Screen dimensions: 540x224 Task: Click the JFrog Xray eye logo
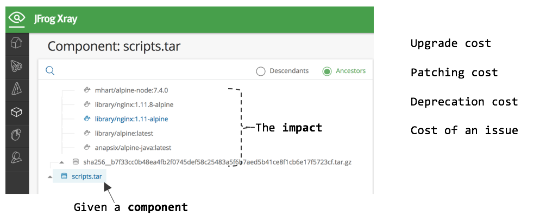tap(17, 19)
